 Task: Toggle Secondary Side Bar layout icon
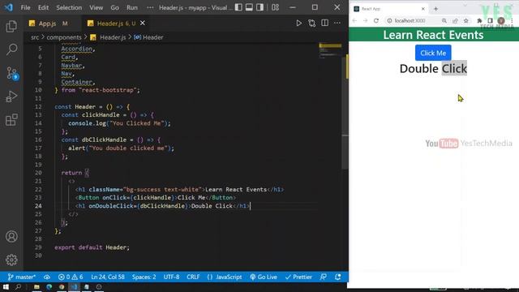259,7
